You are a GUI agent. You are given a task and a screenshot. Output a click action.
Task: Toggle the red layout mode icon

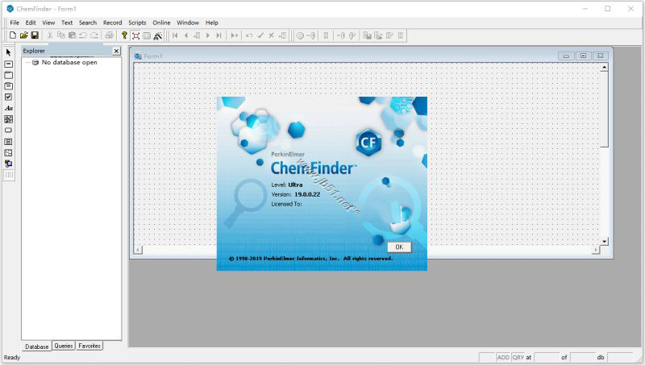[x=135, y=35]
